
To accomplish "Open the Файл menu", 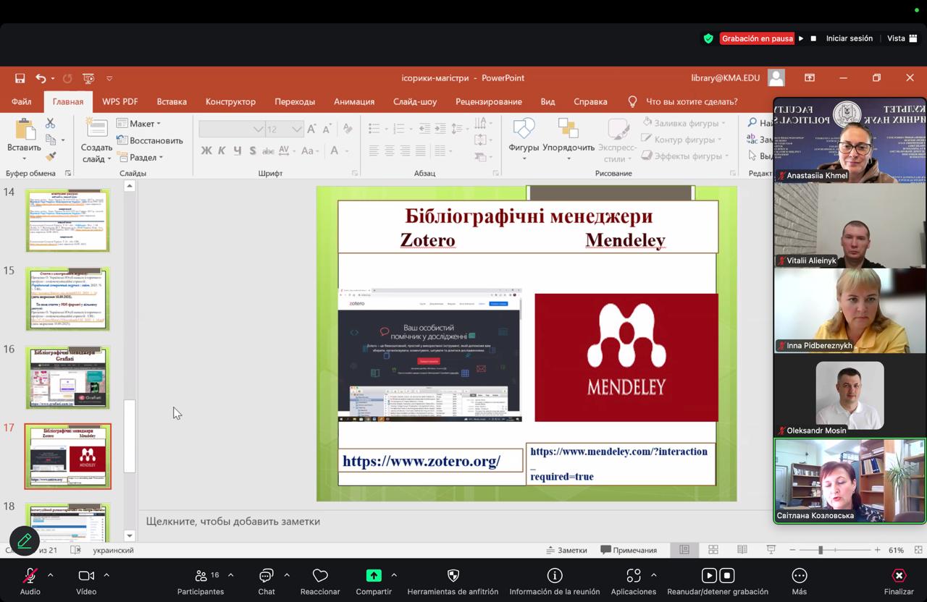I will (21, 101).
